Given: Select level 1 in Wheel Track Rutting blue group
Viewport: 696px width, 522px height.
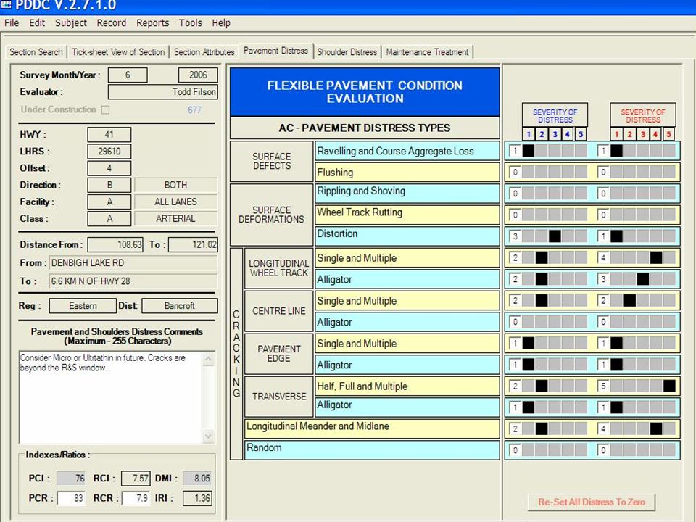Looking at the screenshot, I should pos(529,215).
